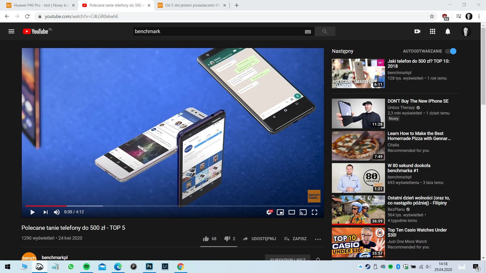The image size is (486, 273).
Task: Enable miniplayer mode
Action: (280, 212)
